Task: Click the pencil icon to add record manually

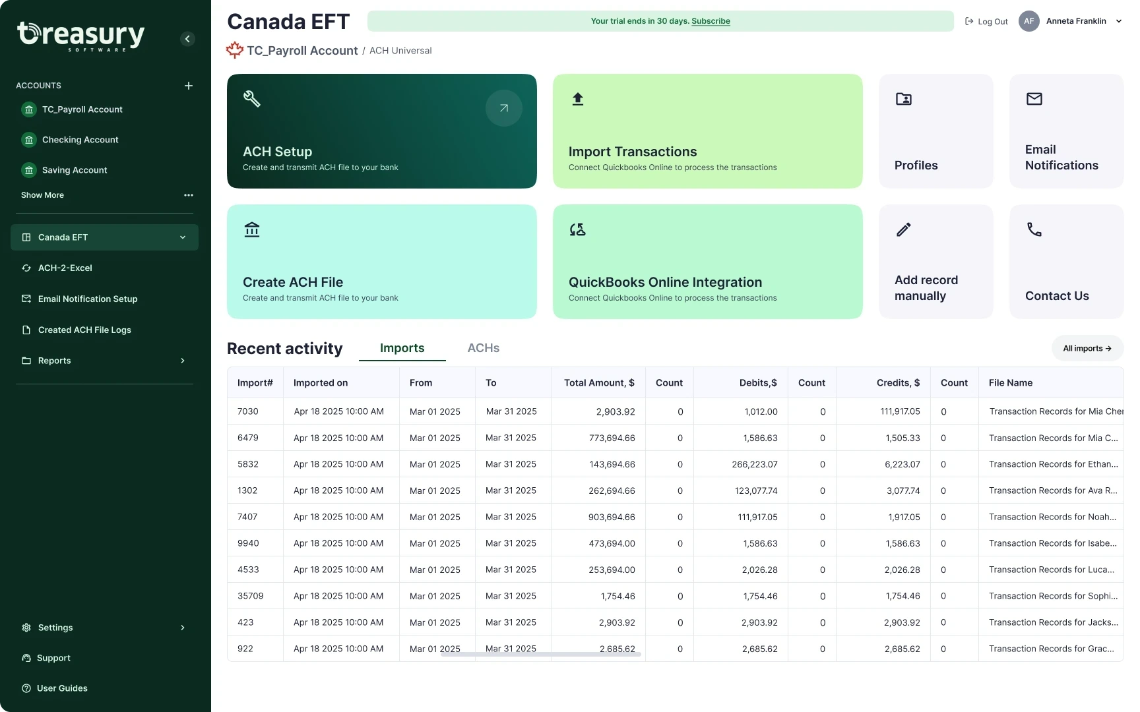Action: (x=903, y=229)
